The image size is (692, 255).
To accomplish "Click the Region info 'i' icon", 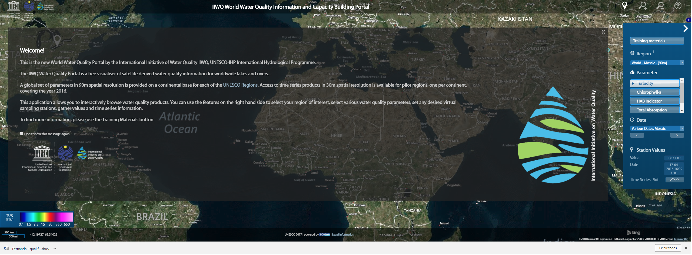I will click(653, 52).
